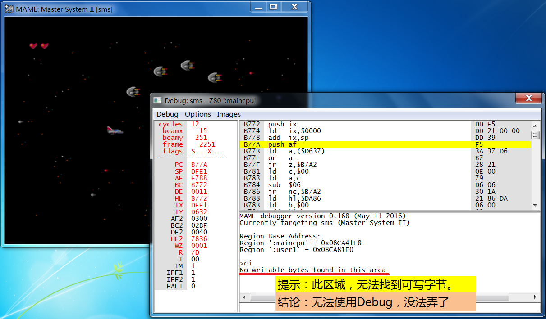
Task: Close the MAME Master System II window
Action: tap(294, 7)
